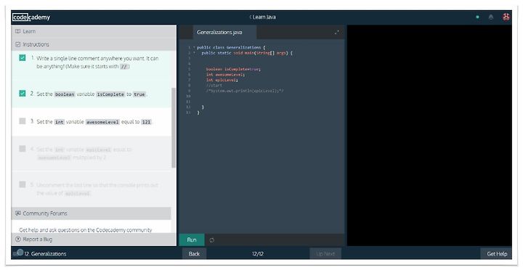This screenshot has width=523, height=270.
Task: Go Back to previous exercise
Action: point(194,253)
